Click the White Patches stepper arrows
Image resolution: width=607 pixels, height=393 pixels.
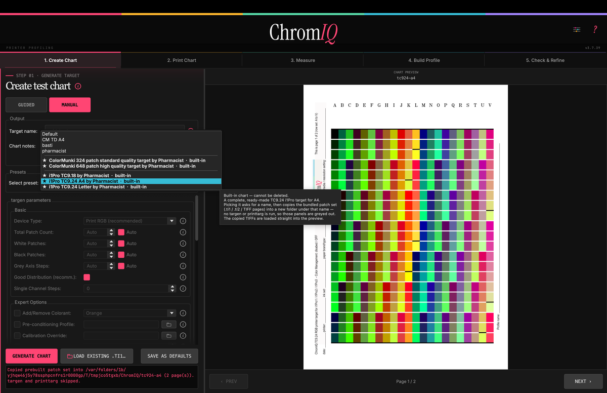[111, 244]
